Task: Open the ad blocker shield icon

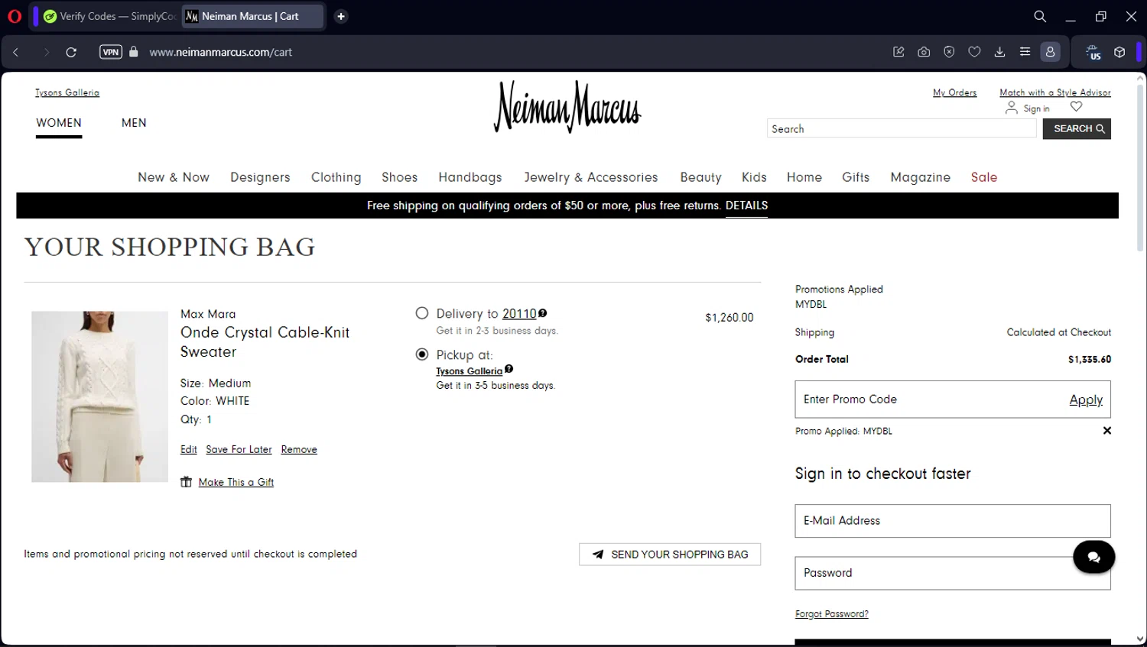Action: point(949,52)
